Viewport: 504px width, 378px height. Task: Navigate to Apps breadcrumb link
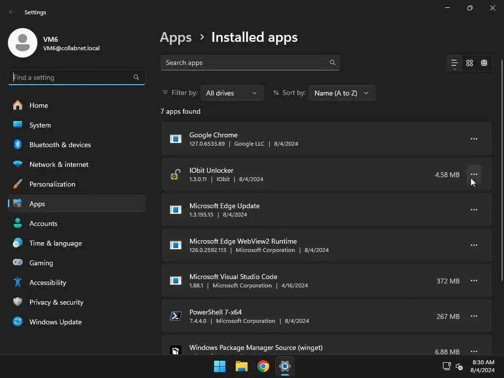click(176, 37)
